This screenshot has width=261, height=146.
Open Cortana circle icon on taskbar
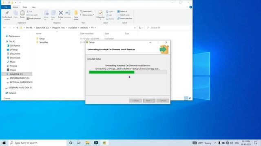click(71, 143)
